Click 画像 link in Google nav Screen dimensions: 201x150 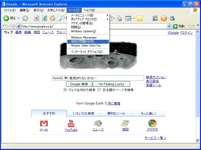pyautogui.click(x=18, y=32)
